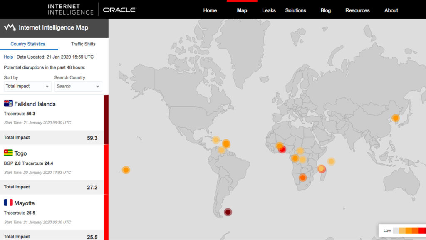
Task: Click the Falkland Islands Total Impact 59.3 row
Action: pyautogui.click(x=52, y=138)
